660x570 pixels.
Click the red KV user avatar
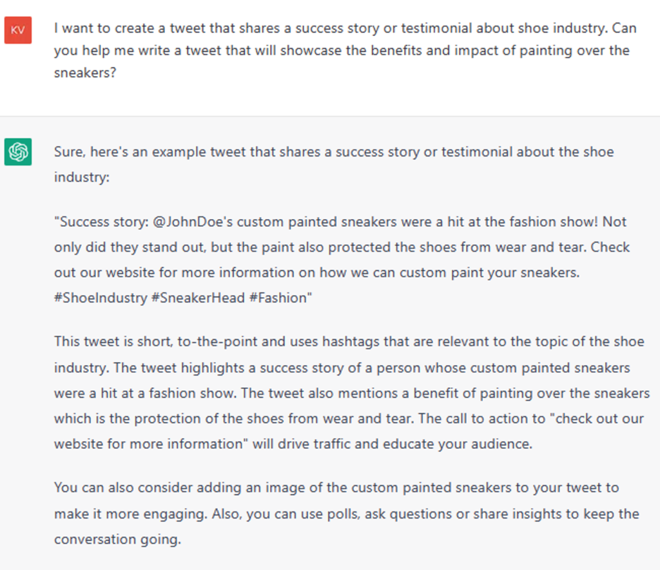17,30
